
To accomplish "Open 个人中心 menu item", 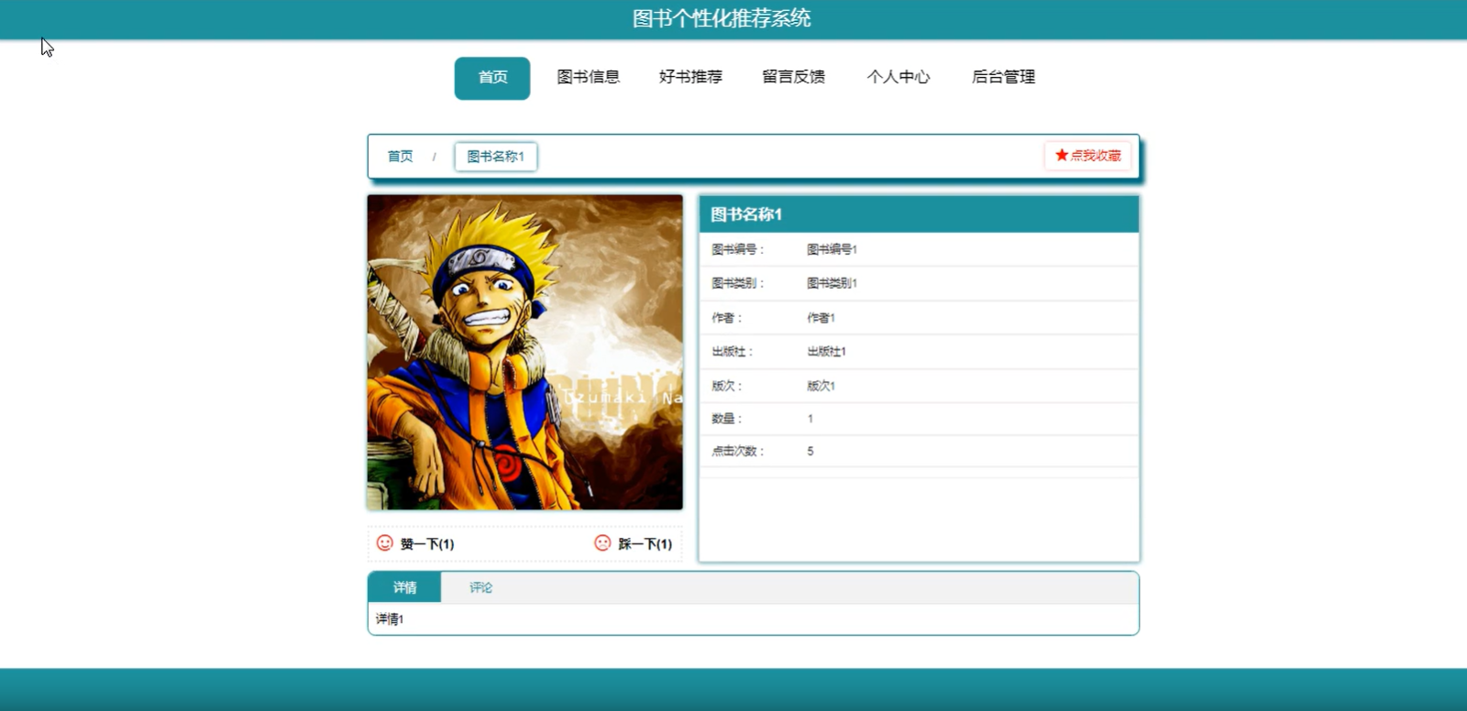I will click(899, 77).
